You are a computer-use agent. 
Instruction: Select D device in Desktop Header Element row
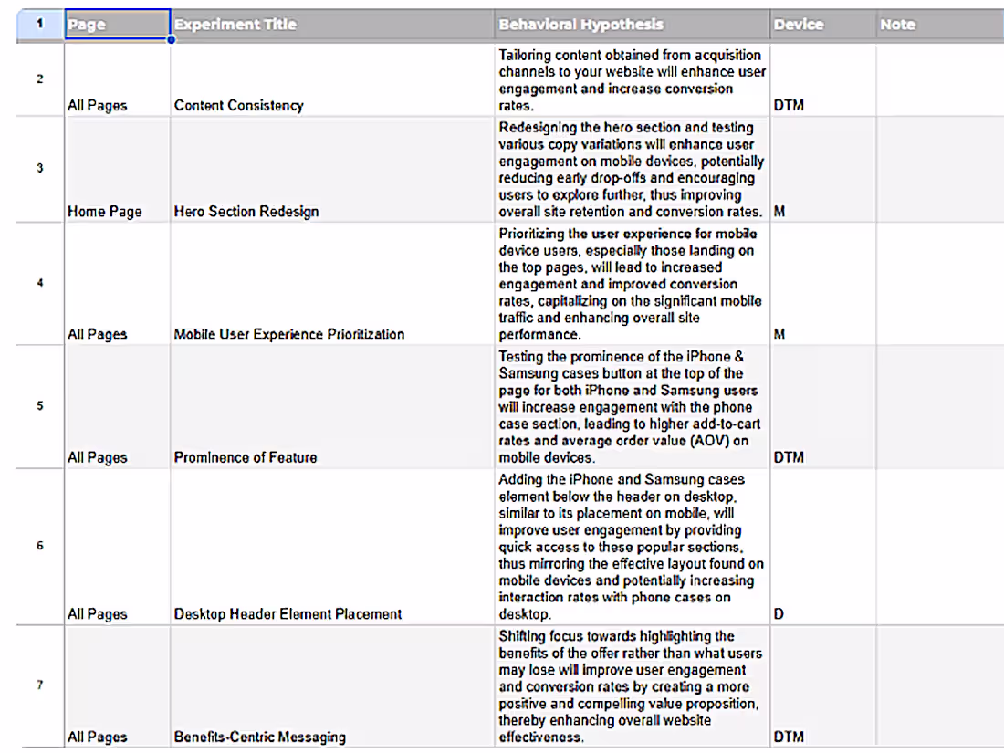[x=822, y=546]
